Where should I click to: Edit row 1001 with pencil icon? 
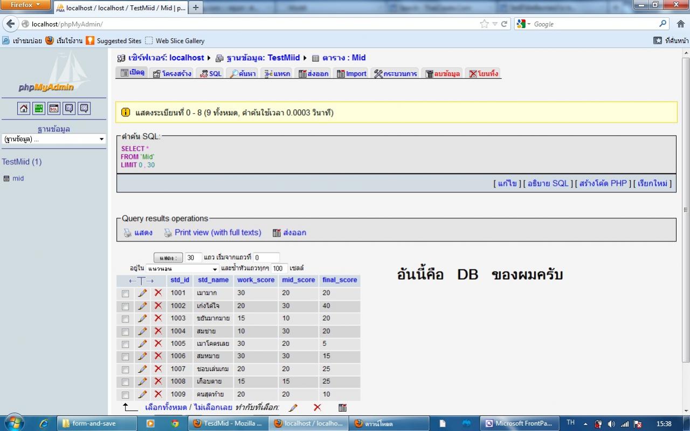tap(142, 293)
